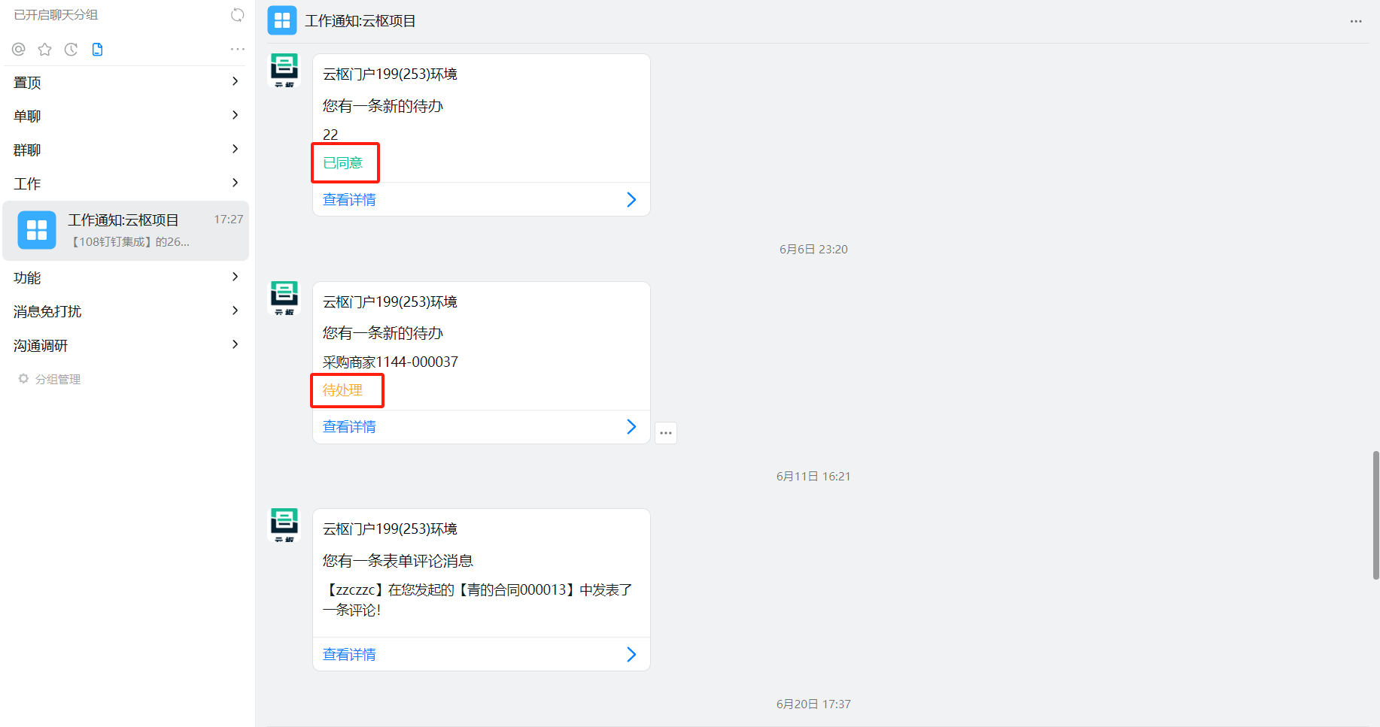Screen dimensions: 1380x727
Task: Click arrow on 表单评论 card's 查看详情
Action: (631, 654)
